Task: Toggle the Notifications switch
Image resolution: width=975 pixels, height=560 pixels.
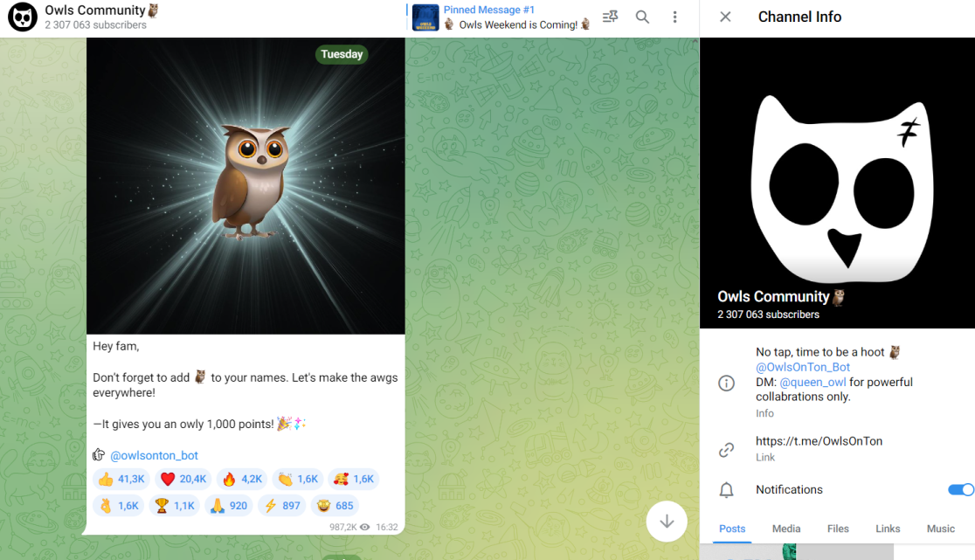Action: point(961,490)
